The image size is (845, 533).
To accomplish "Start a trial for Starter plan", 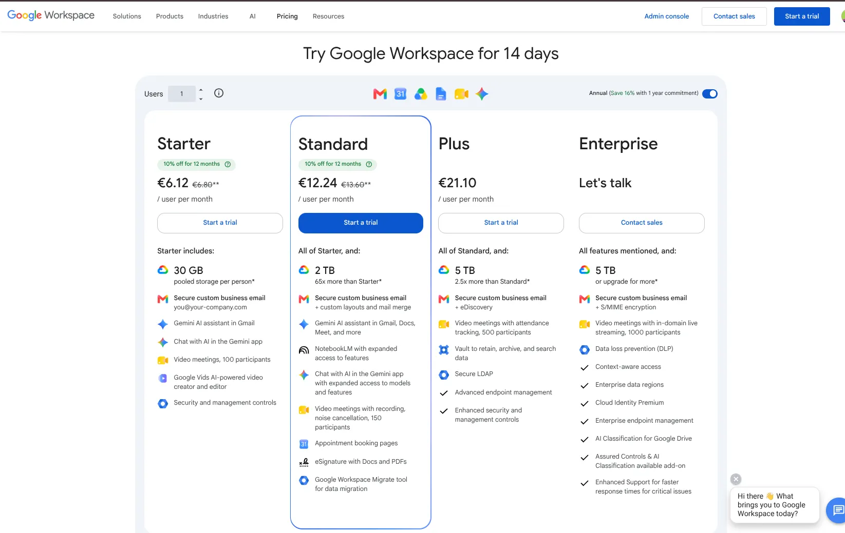I will click(220, 223).
